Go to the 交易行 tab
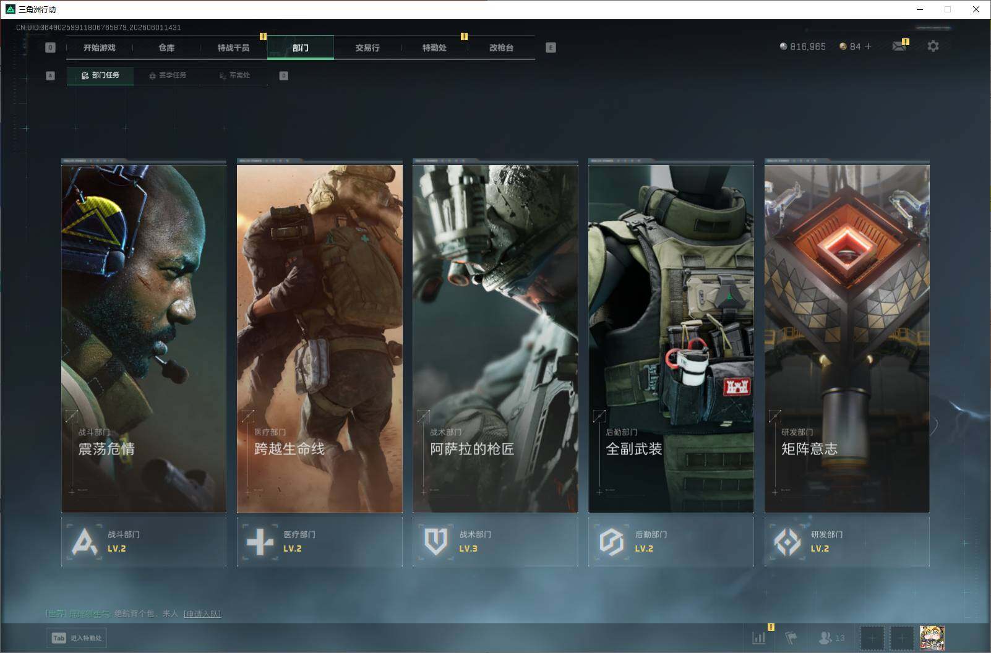Screen dimensions: 991x653 click(x=367, y=48)
